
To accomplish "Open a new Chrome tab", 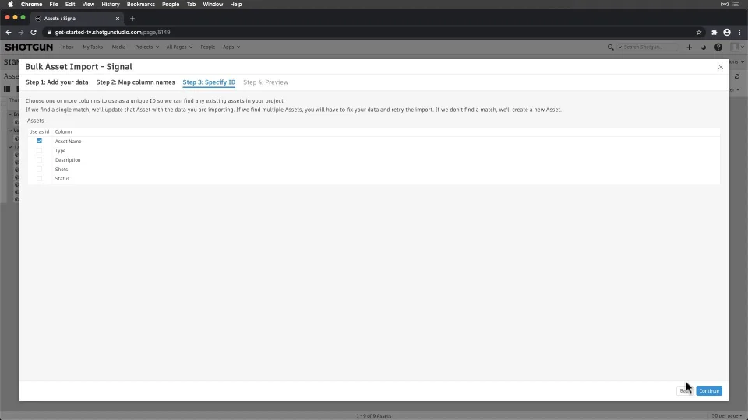I will click(x=132, y=19).
